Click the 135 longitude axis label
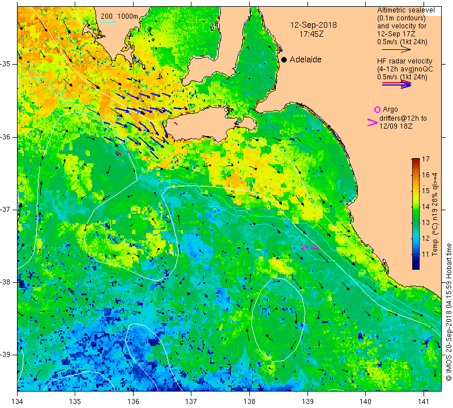The image size is (453, 408). point(75,402)
